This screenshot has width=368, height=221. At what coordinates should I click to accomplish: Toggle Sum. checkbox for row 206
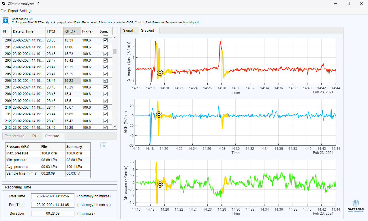105,81
